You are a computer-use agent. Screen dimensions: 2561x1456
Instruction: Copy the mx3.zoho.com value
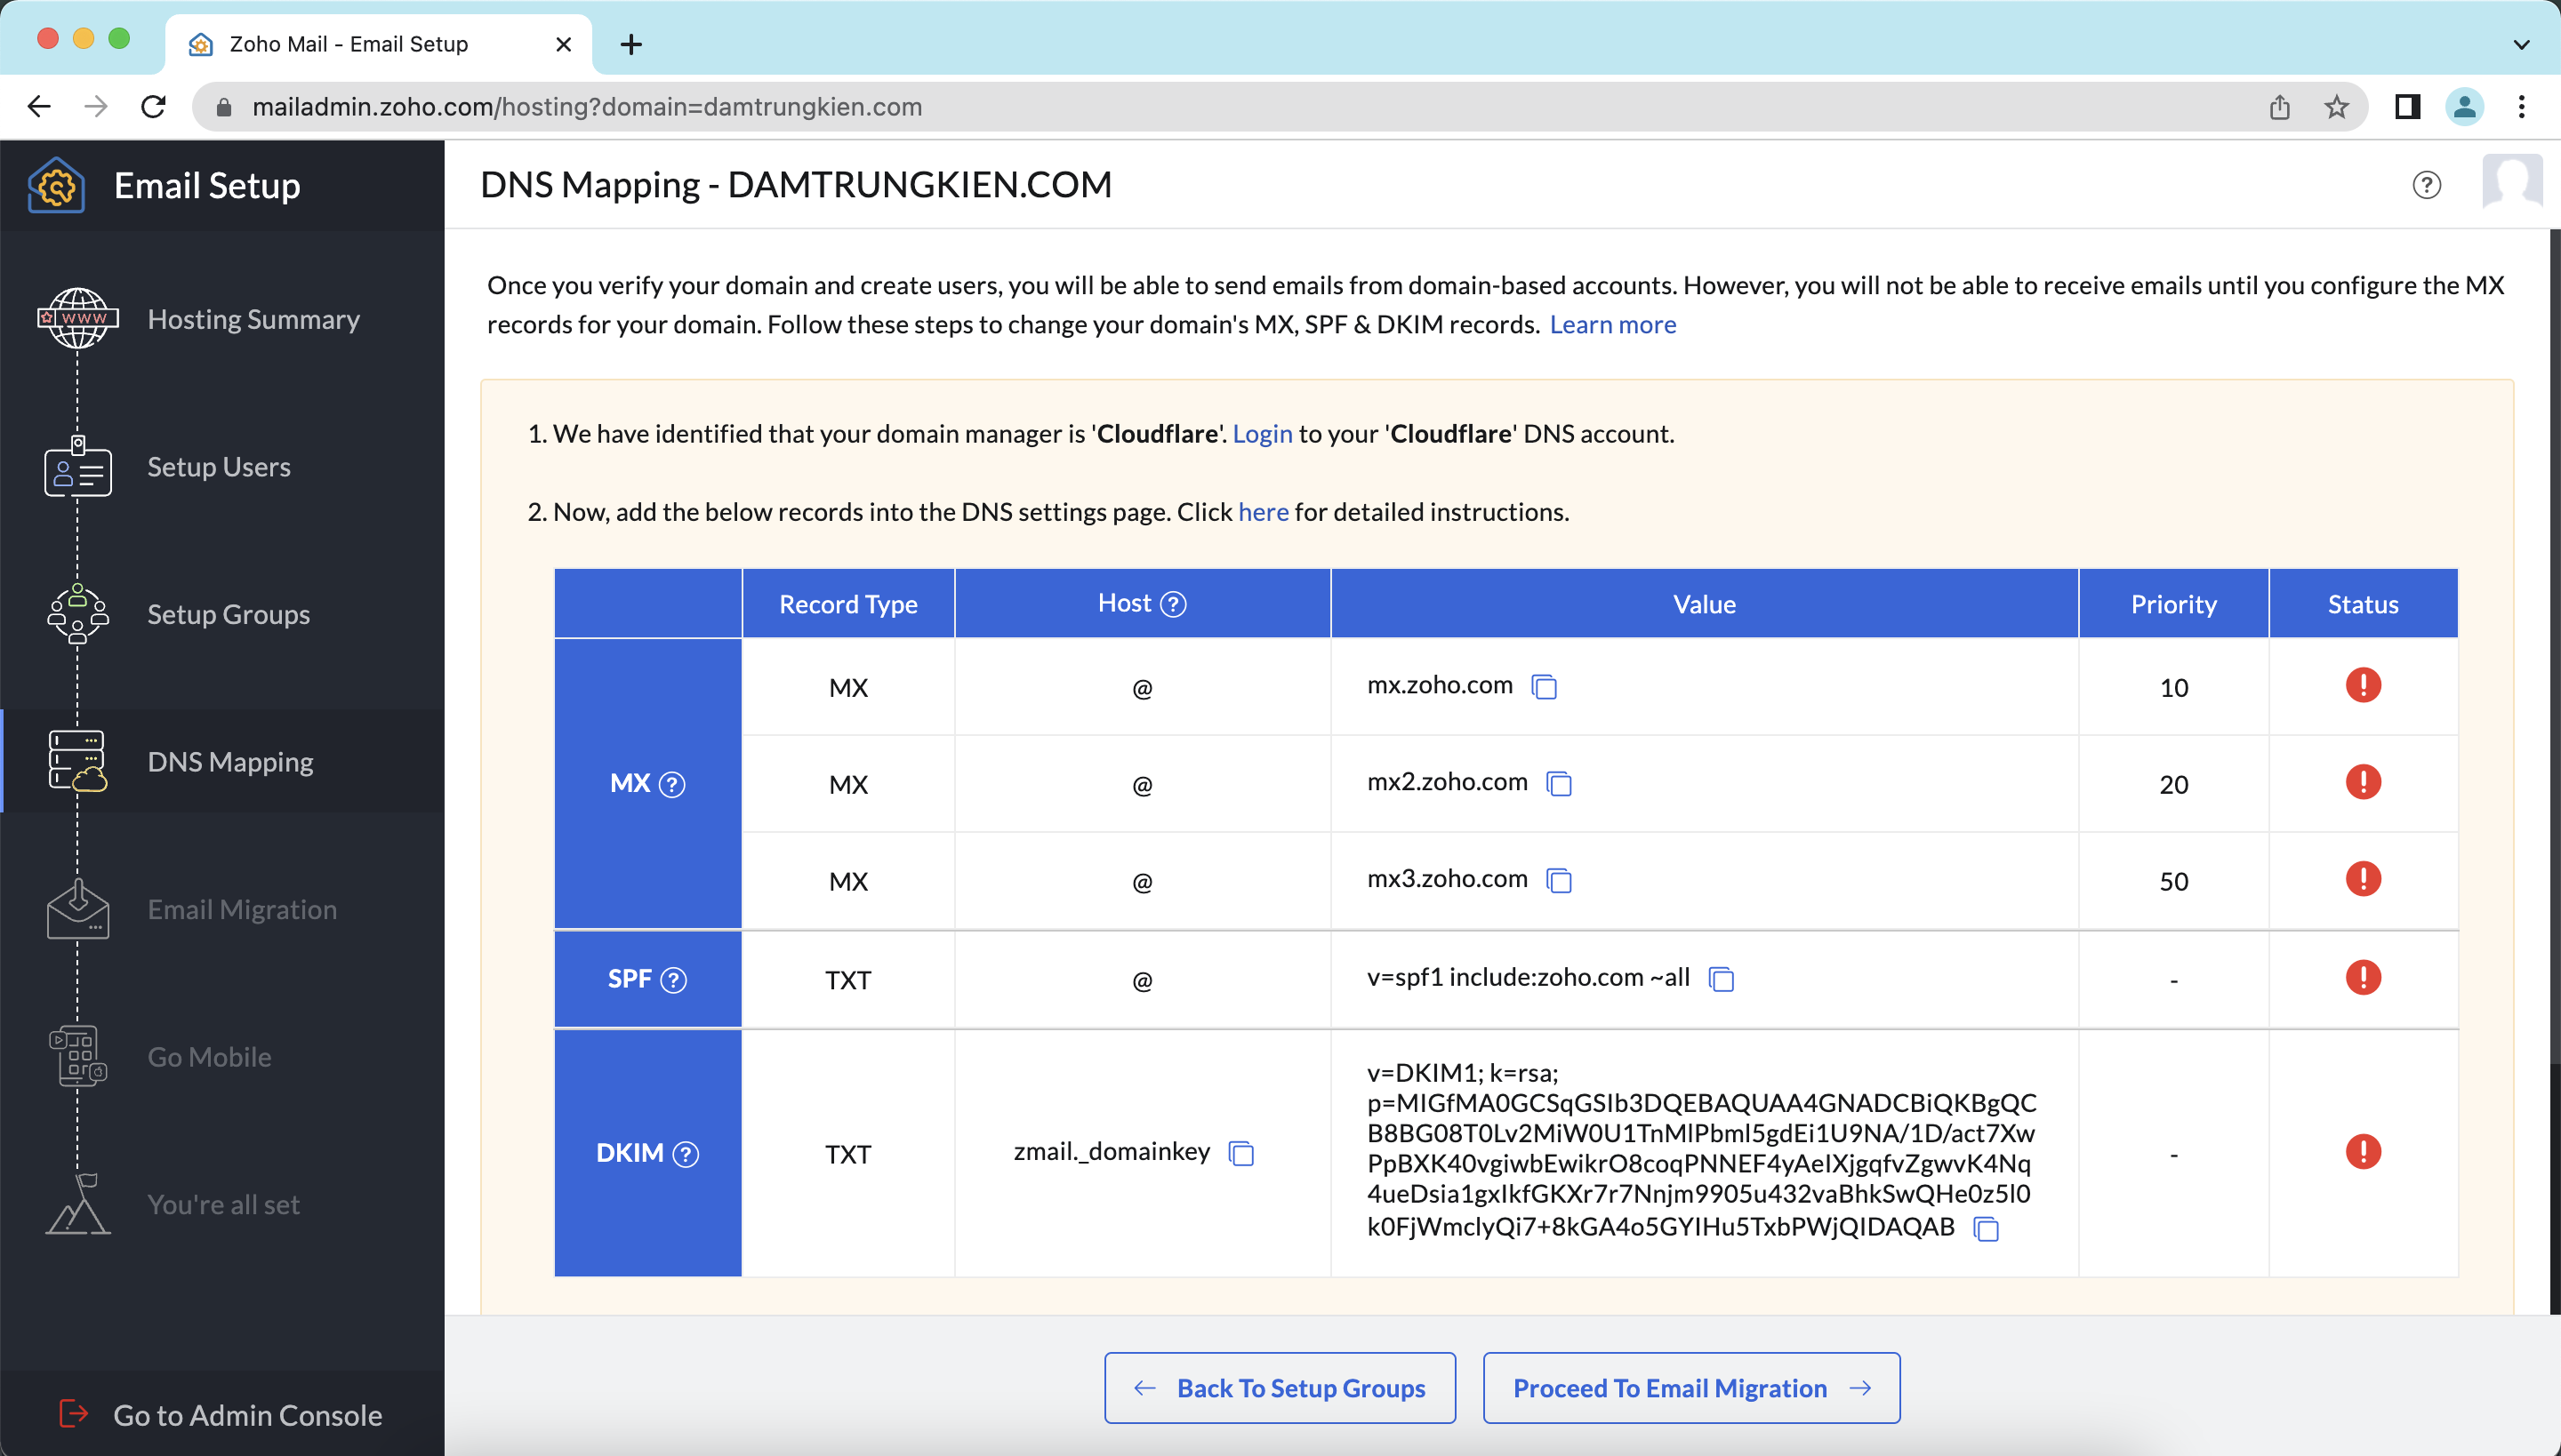point(1559,880)
